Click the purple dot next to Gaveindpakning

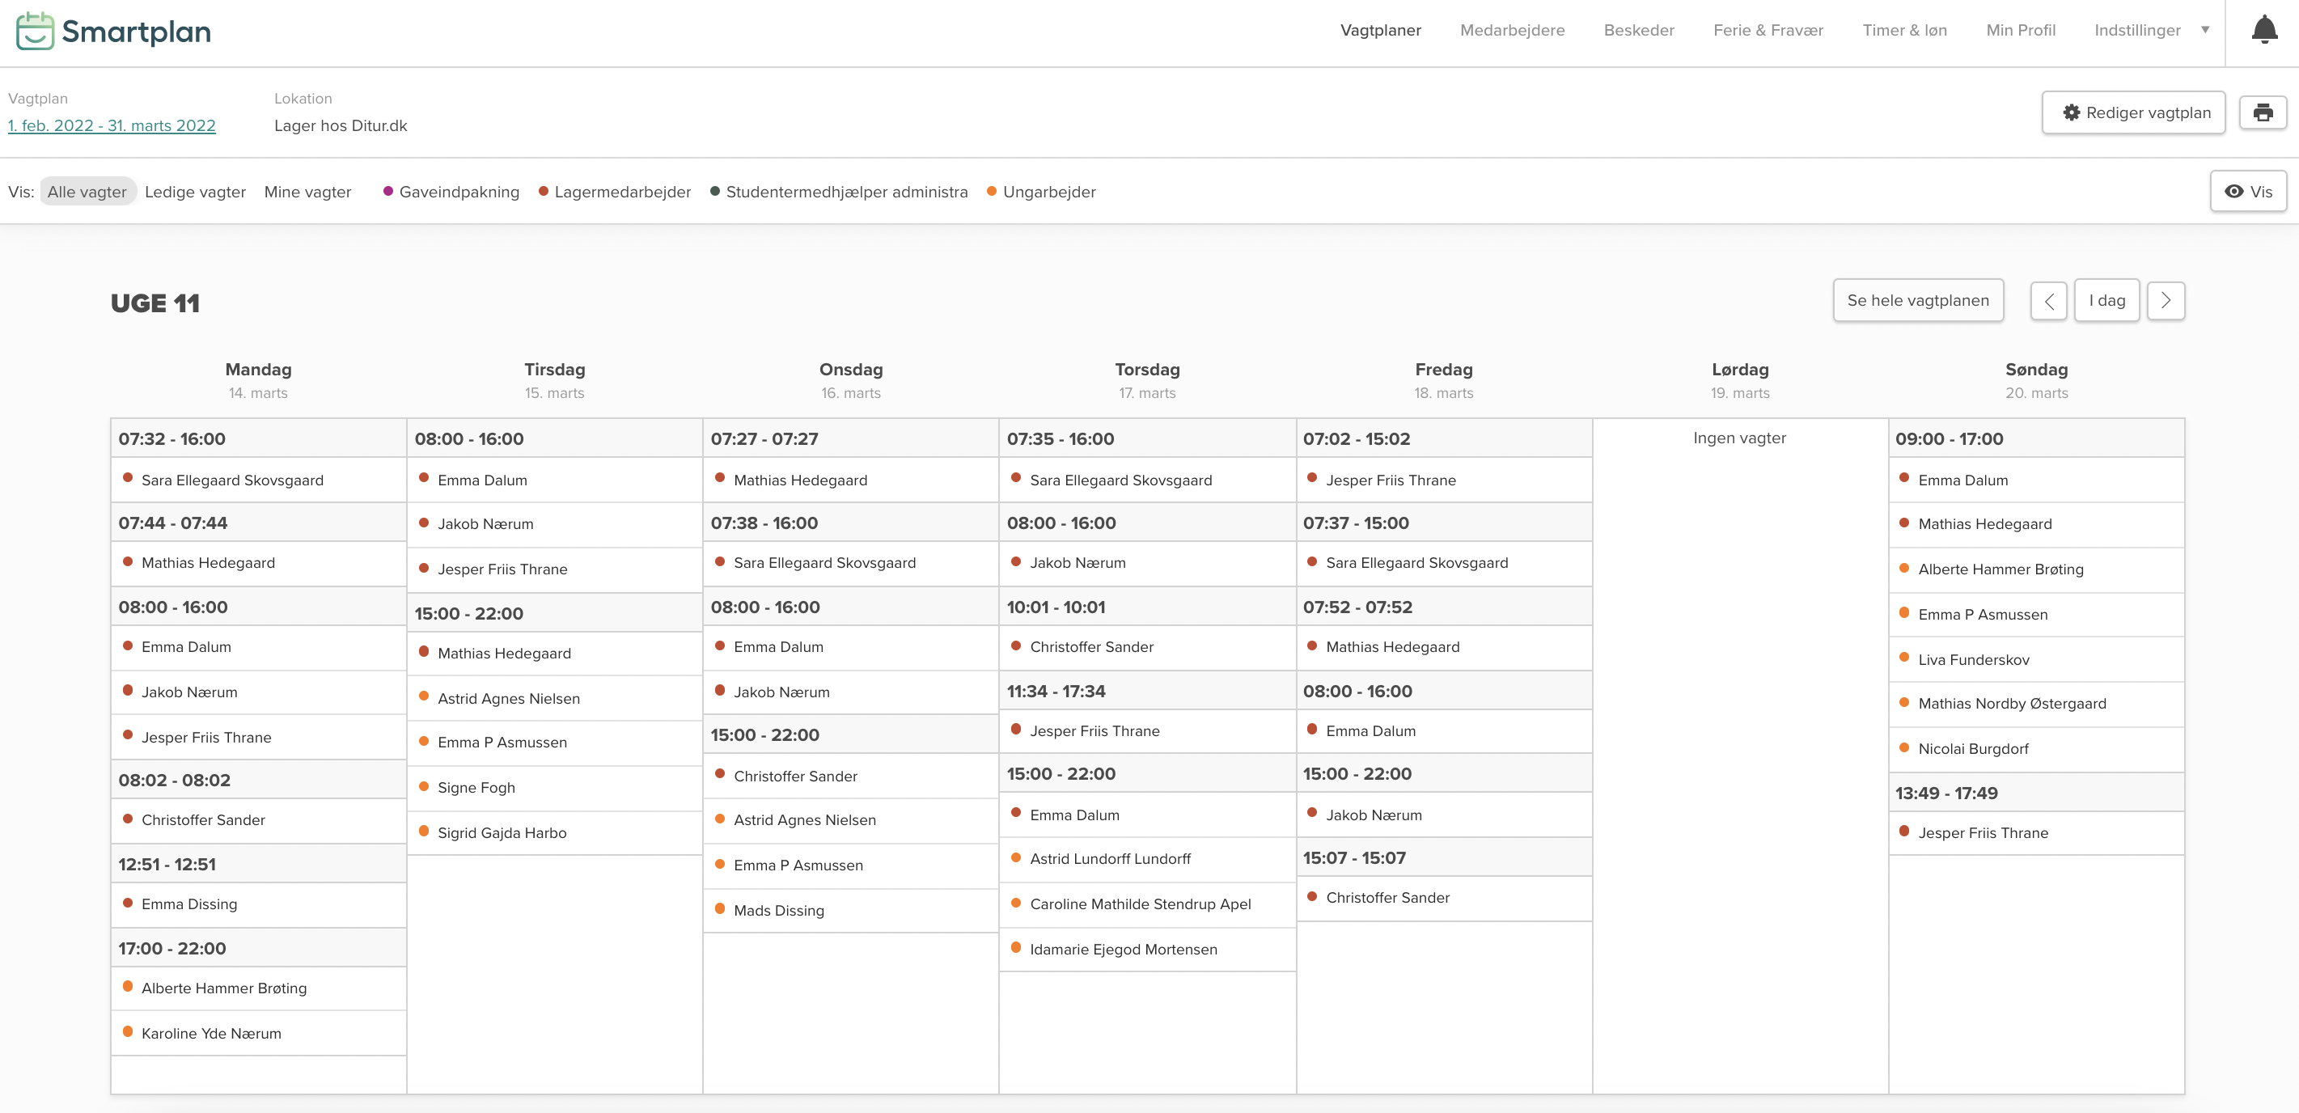[x=387, y=191]
